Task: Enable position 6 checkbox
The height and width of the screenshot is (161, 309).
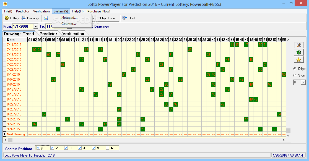Action: tap(107, 148)
